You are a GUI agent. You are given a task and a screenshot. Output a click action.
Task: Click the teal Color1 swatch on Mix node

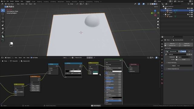[95, 72]
